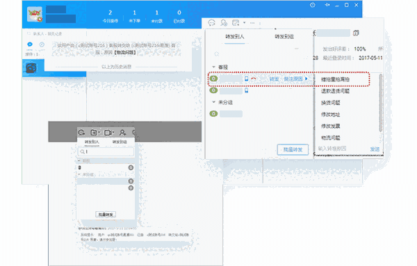
Task: Click the pin icon in the title bar
Action: pyautogui.click(x=327, y=5)
